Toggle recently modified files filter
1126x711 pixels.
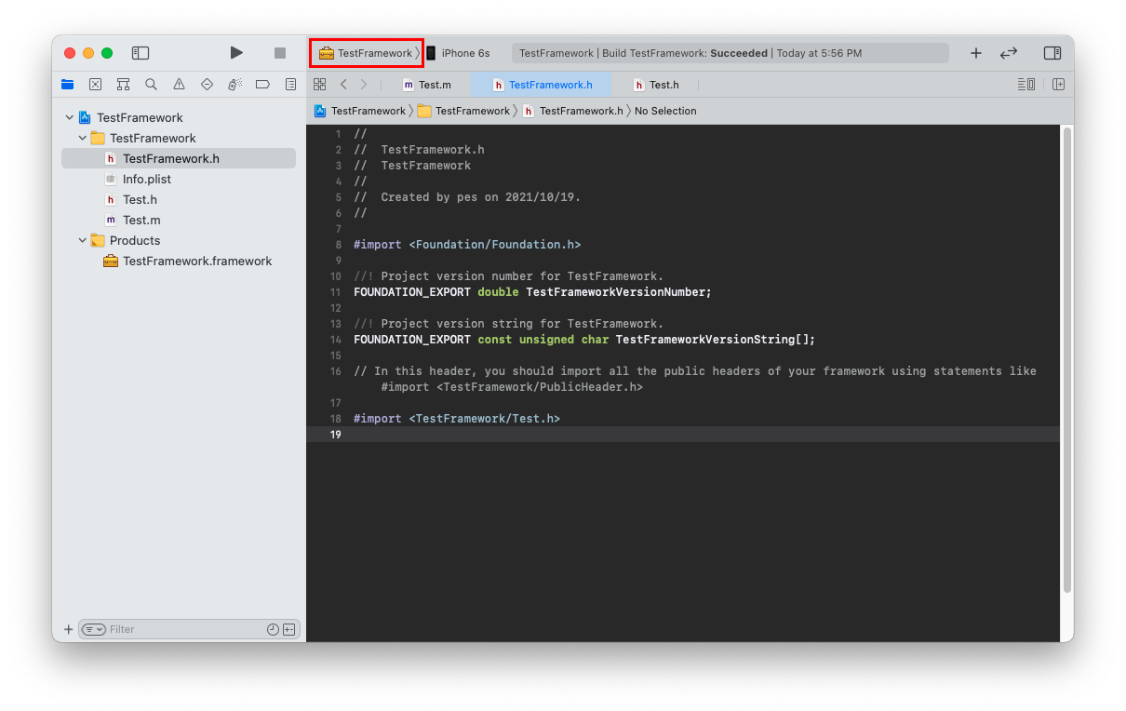273,629
